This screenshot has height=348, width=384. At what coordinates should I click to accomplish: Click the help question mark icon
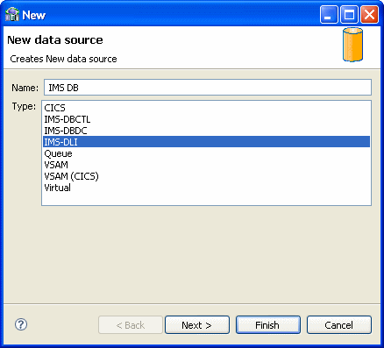point(21,324)
